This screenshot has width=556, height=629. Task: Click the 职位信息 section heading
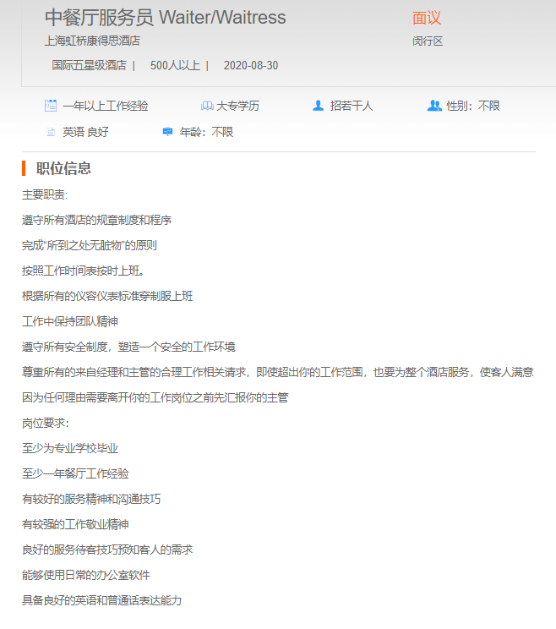(63, 168)
